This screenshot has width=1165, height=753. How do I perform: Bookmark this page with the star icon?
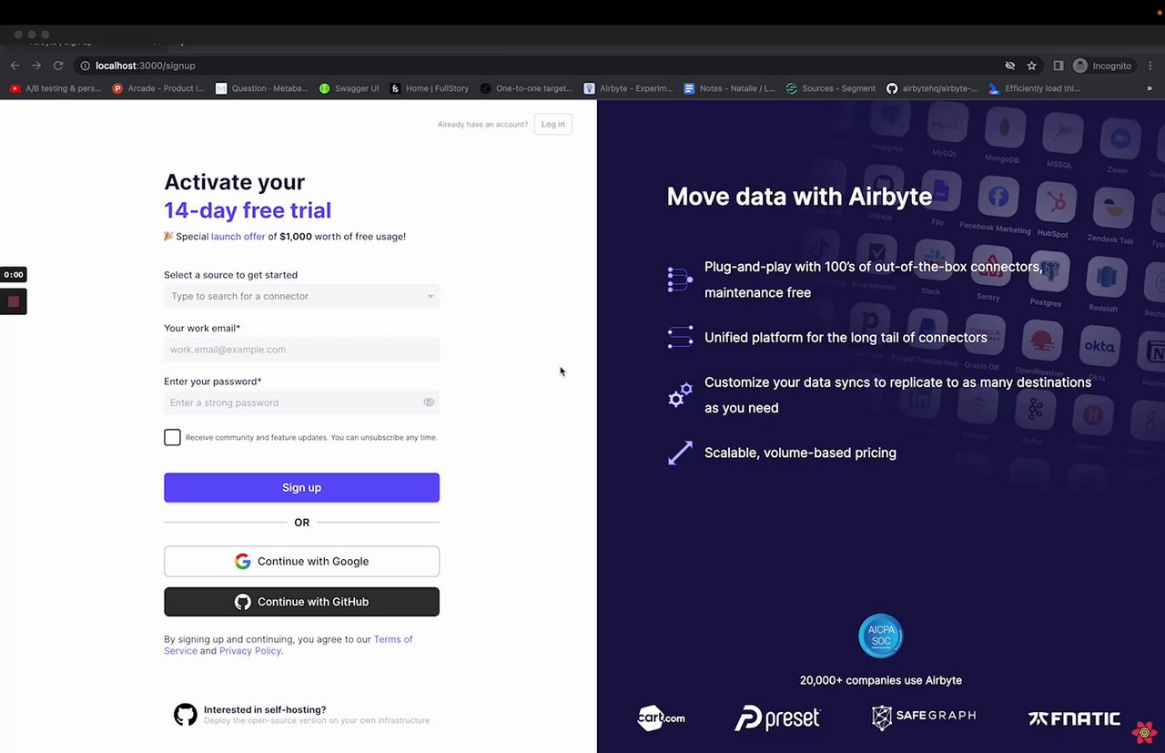[x=1031, y=66]
